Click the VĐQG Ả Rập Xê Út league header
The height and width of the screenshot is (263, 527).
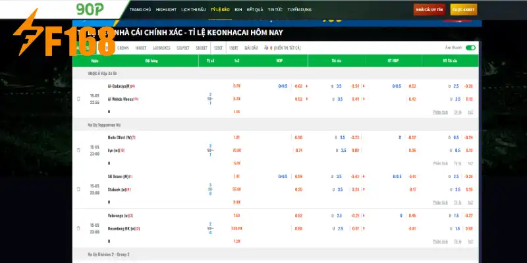click(x=275, y=73)
